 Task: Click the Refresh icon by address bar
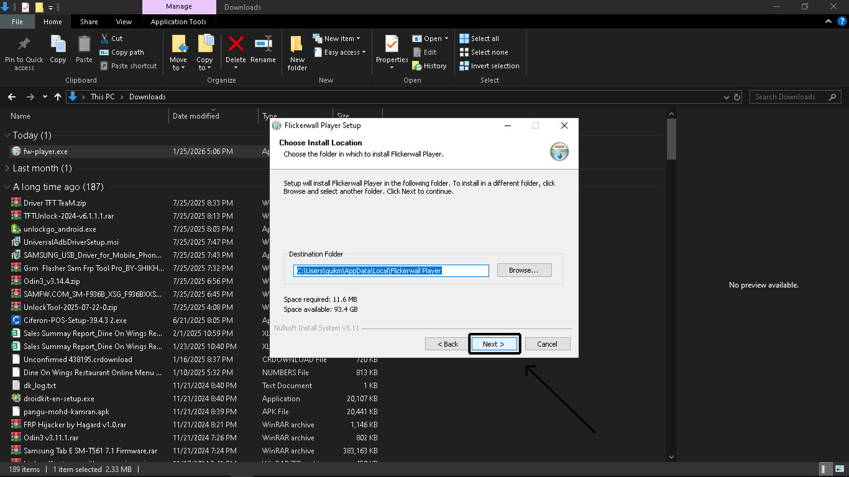click(738, 97)
